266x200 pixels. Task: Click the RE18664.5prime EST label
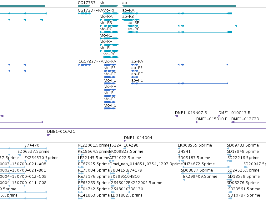(x=93, y=152)
